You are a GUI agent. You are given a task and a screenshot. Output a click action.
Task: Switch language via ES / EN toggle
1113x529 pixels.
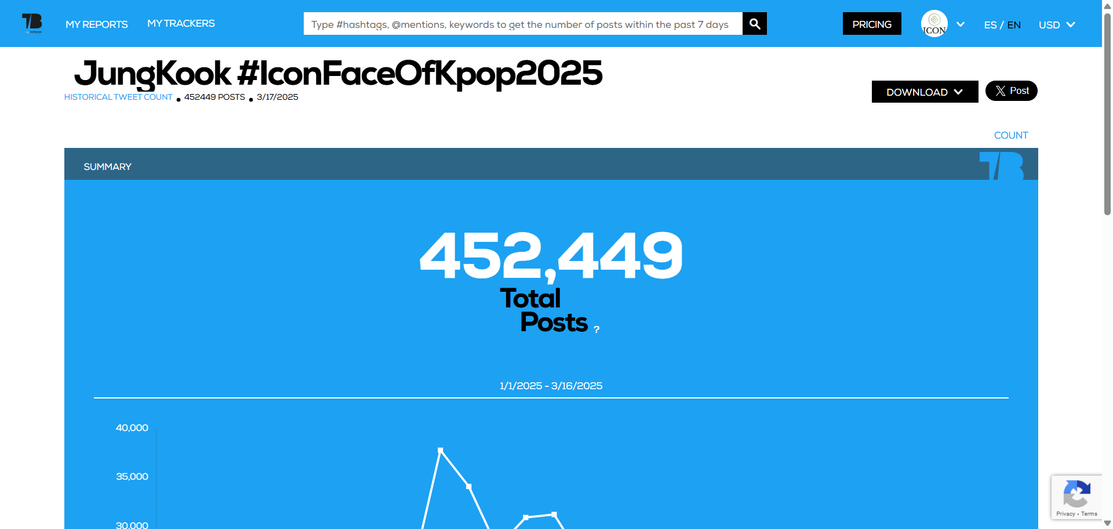point(1002,25)
